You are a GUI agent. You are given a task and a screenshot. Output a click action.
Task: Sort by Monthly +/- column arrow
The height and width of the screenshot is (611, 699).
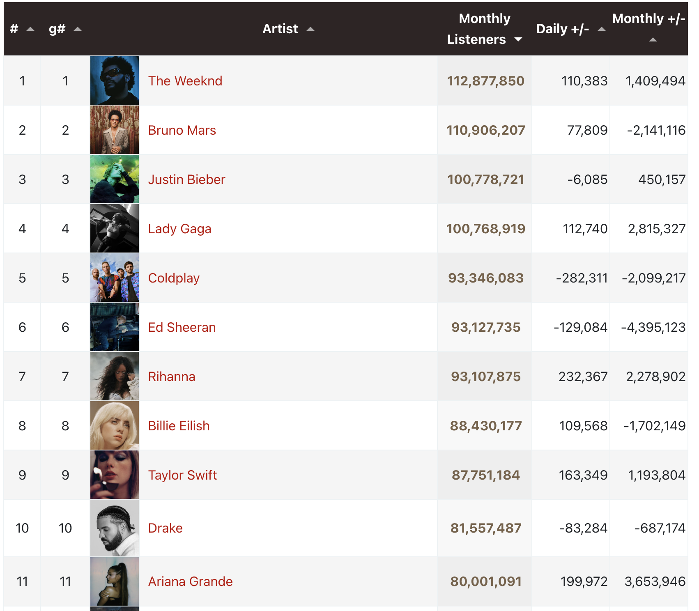coord(653,40)
